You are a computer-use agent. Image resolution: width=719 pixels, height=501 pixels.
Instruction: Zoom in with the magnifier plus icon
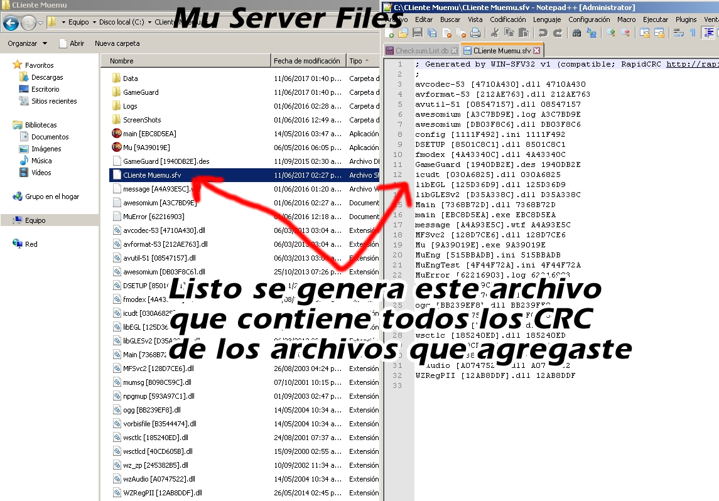pos(611,33)
